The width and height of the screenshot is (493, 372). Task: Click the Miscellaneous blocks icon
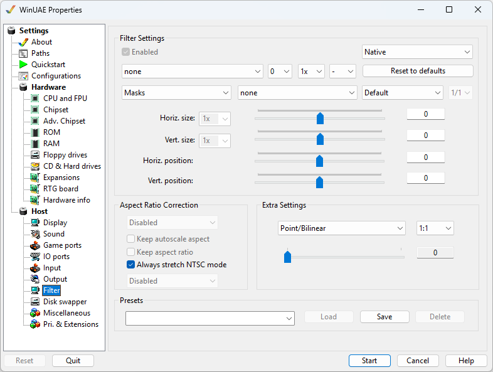point(35,313)
